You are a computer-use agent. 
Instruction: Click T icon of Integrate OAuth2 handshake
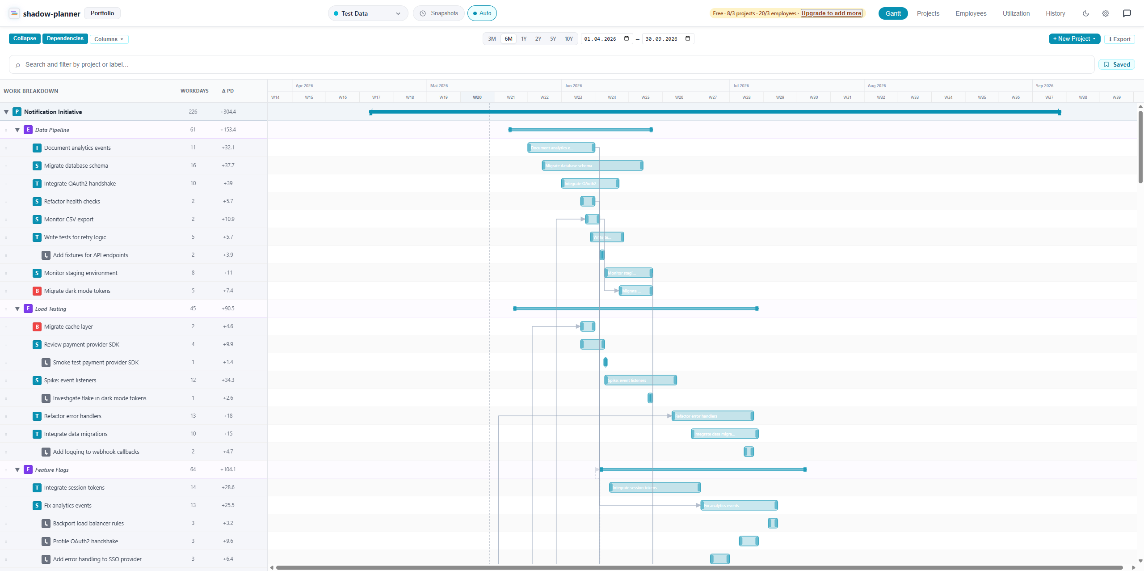click(37, 183)
